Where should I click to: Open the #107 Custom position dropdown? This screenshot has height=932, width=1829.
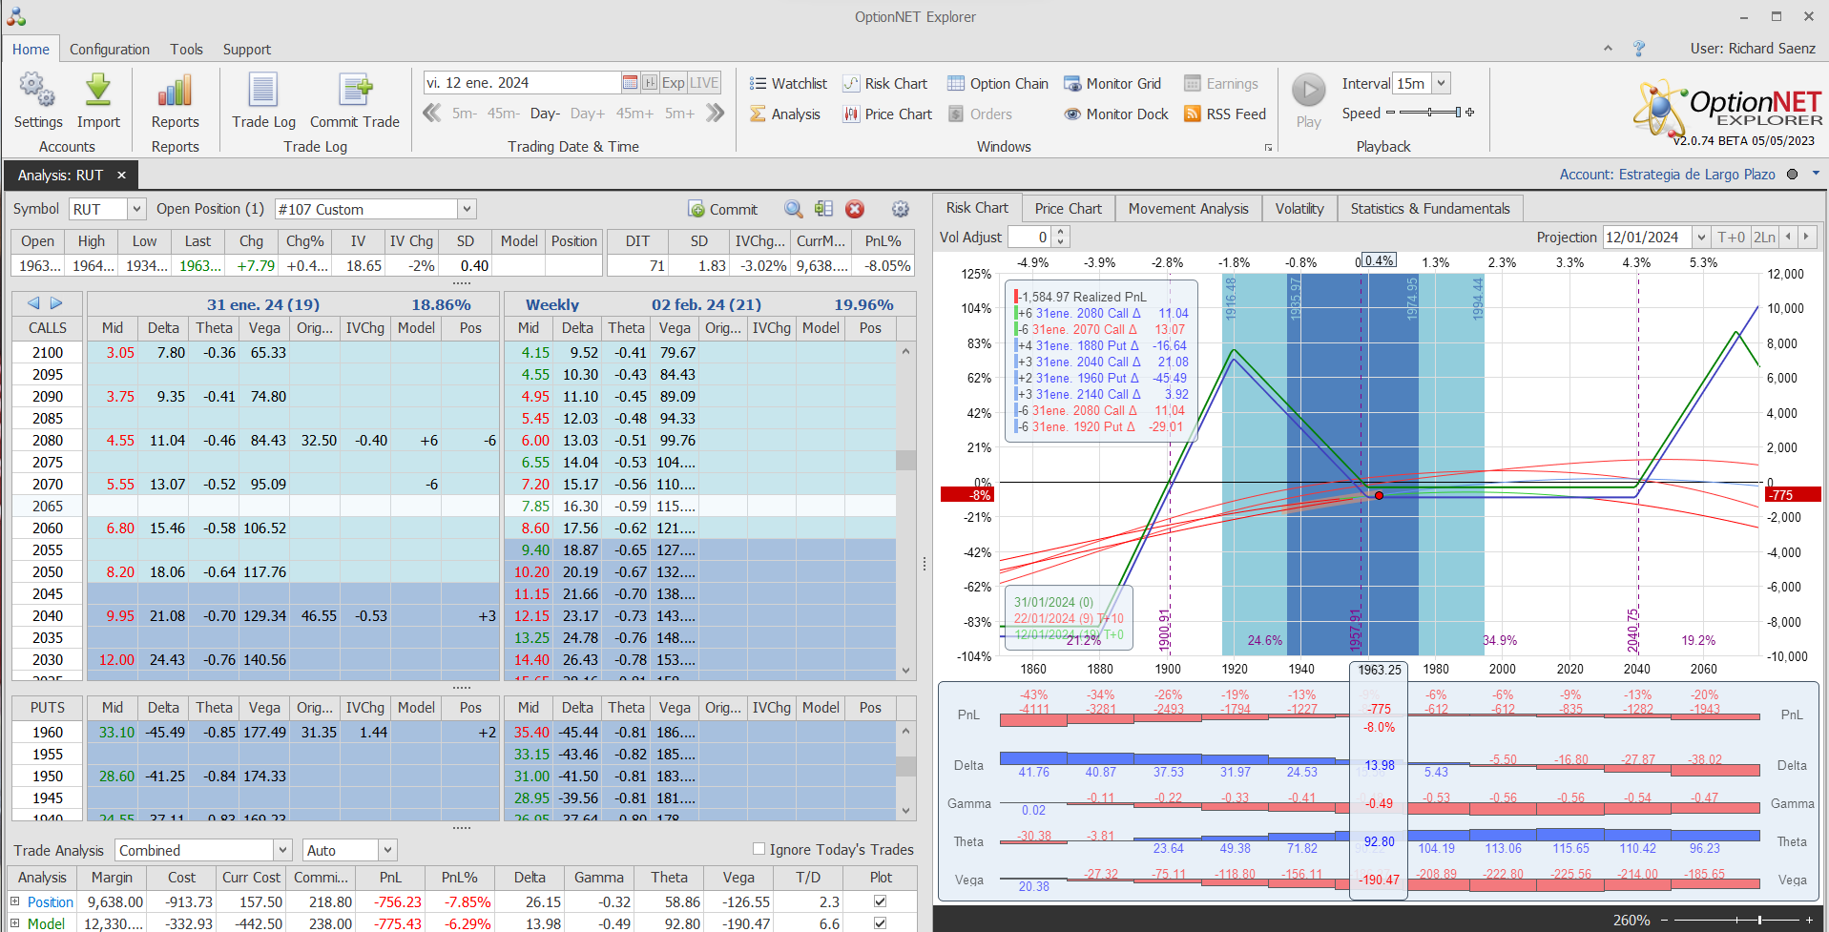[x=467, y=209]
